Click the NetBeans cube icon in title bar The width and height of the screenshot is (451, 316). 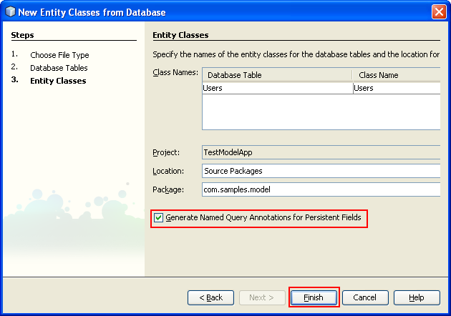click(x=11, y=12)
